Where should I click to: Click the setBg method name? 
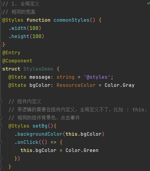pyautogui.click(x=40, y=126)
